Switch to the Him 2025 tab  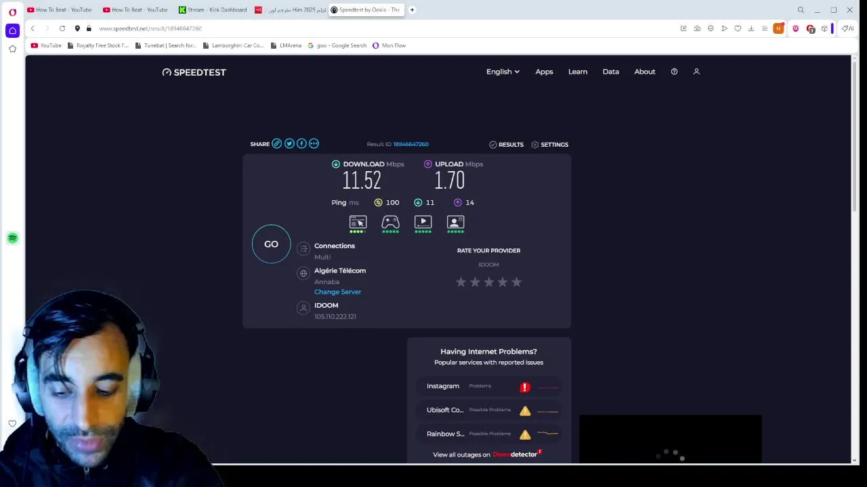[x=290, y=10]
